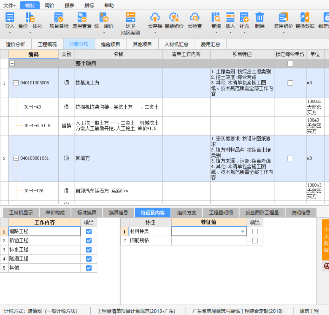Screen dimensions: 329x315
Task: Open dropdown arrow under 量价一体化
Action: click(30, 33)
